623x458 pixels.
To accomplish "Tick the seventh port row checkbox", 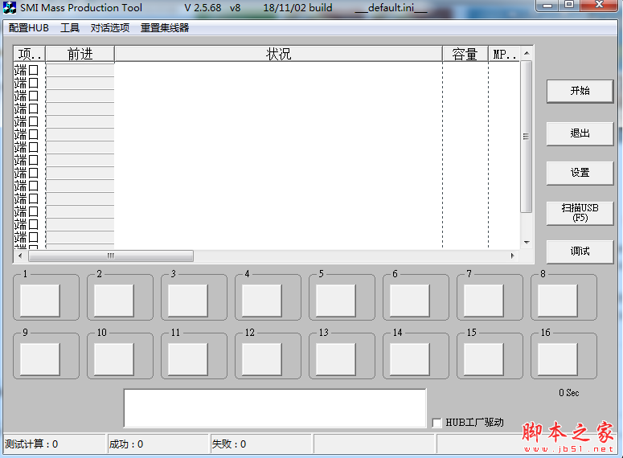I will [34, 147].
